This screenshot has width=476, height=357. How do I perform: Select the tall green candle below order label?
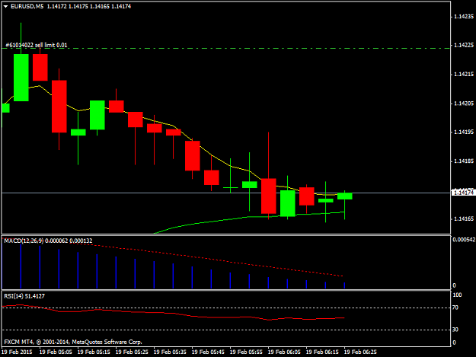[21, 78]
